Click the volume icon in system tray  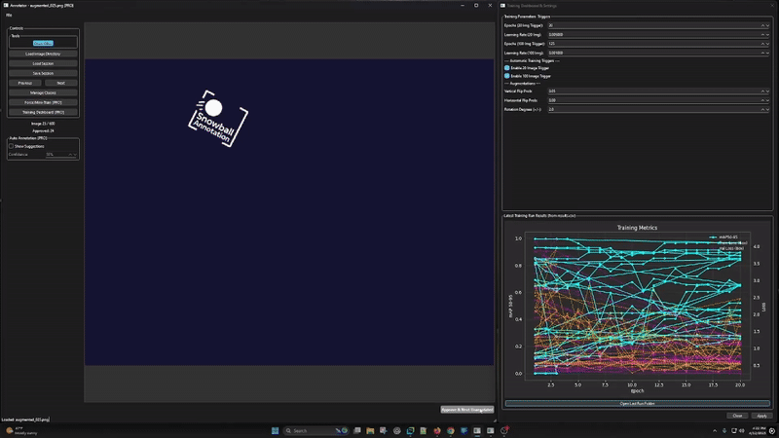742,430
